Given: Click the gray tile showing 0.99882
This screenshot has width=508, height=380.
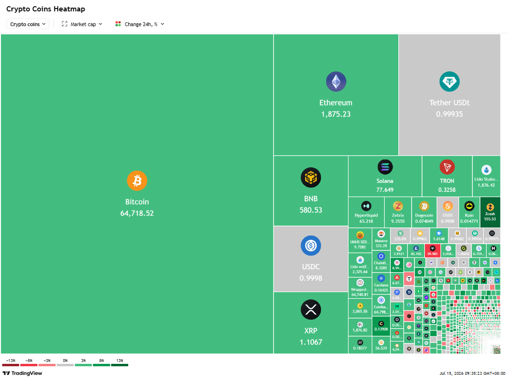Looking at the screenshot, I should point(457,236).
